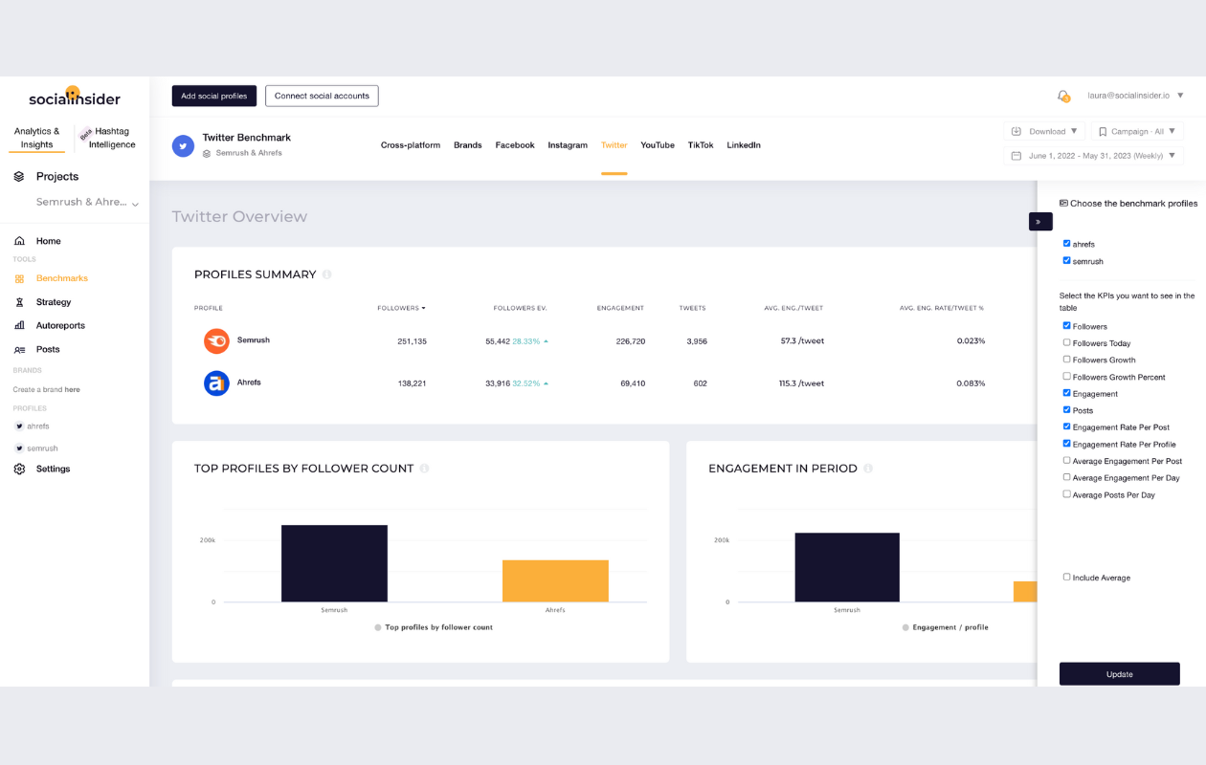Uncheck the semrush benchmark profile
This screenshot has height=765, width=1206.
pos(1067,260)
